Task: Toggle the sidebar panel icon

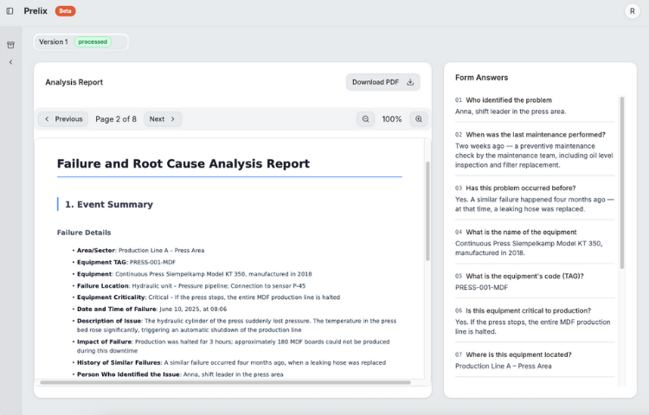Action: point(10,11)
